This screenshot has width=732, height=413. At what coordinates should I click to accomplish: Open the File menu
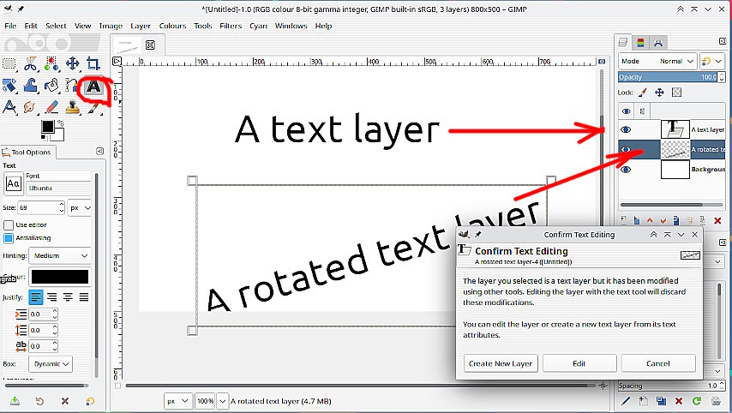[x=10, y=26]
